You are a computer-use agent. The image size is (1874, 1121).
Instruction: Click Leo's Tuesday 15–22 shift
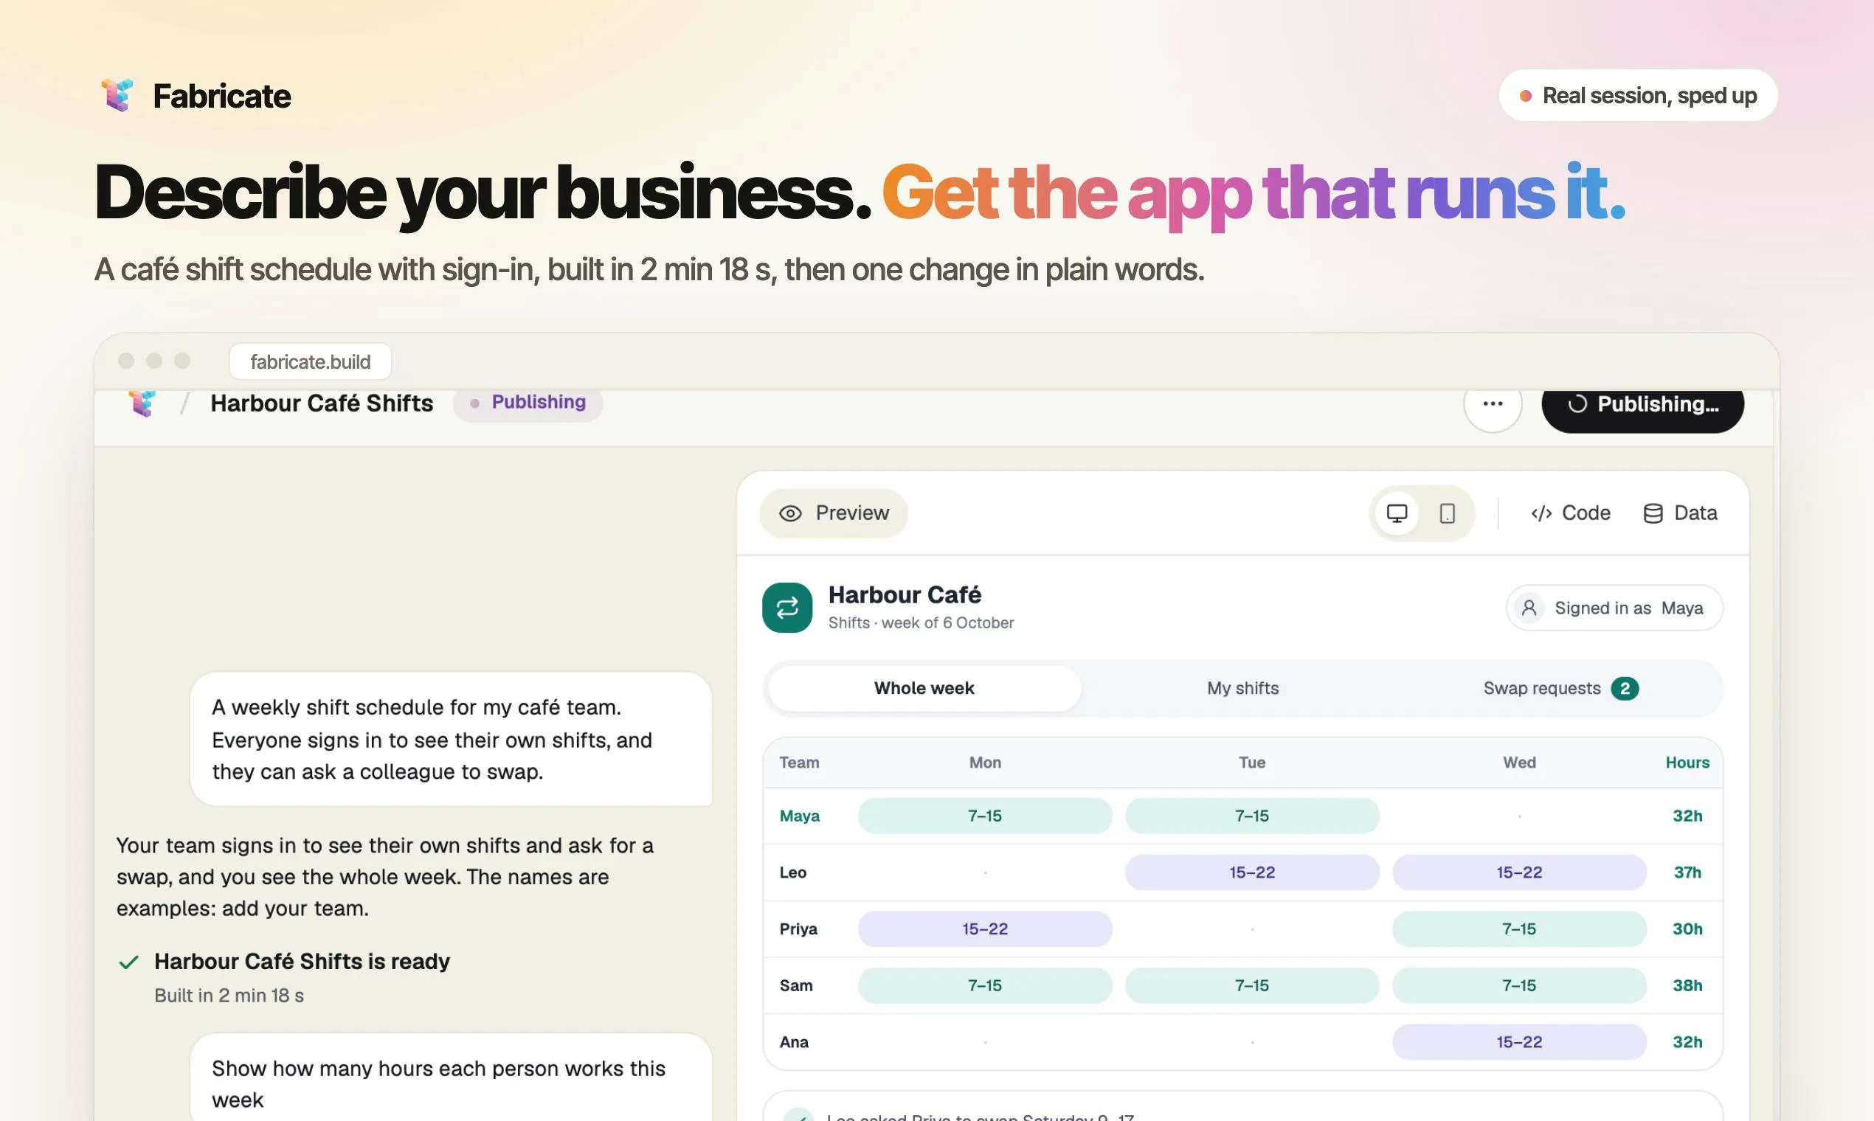(1252, 872)
